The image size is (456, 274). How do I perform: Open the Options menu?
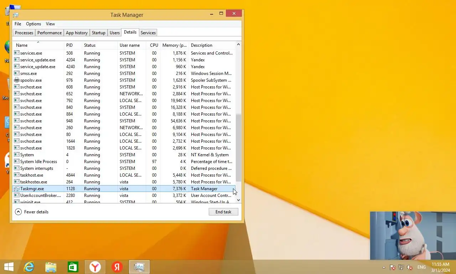[x=33, y=24]
